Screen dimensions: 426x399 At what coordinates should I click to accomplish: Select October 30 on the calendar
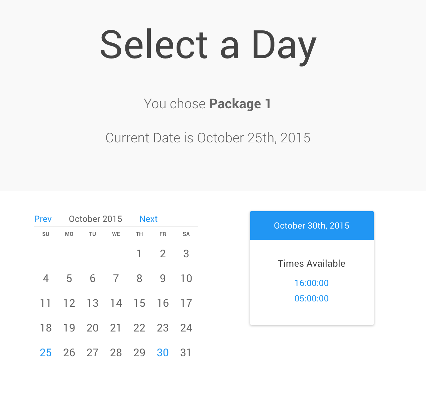pyautogui.click(x=163, y=352)
